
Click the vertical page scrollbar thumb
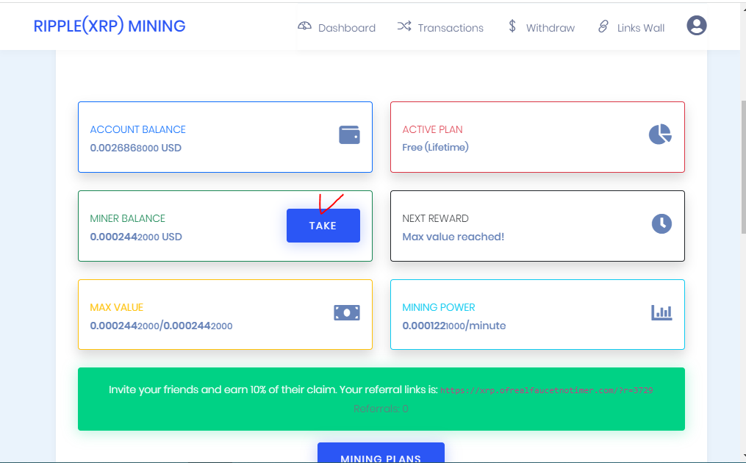pyautogui.click(x=743, y=167)
